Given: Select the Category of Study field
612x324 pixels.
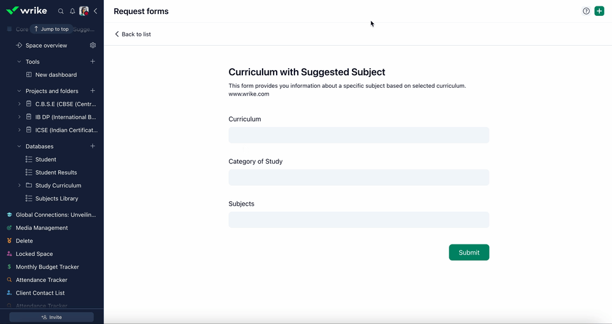Looking at the screenshot, I should (x=359, y=178).
